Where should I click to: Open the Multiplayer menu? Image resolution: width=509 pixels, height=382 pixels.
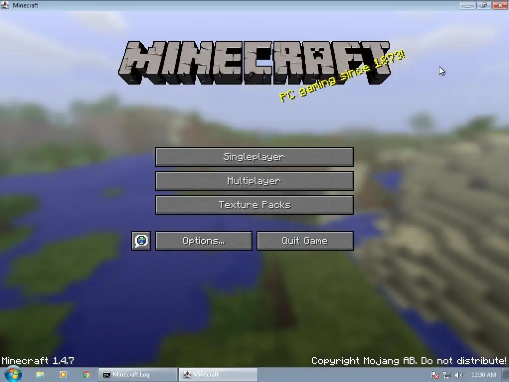[x=254, y=181]
